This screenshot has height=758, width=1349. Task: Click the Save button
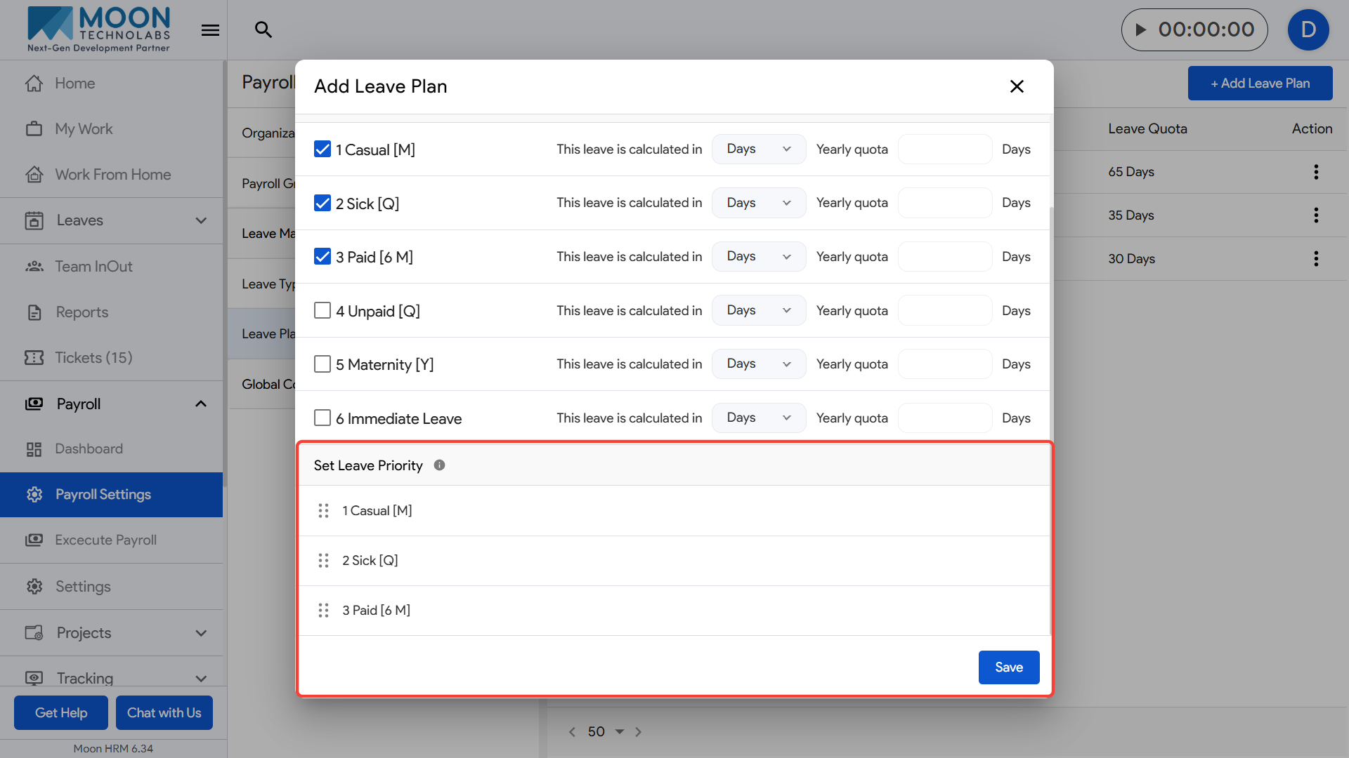pyautogui.click(x=1008, y=667)
